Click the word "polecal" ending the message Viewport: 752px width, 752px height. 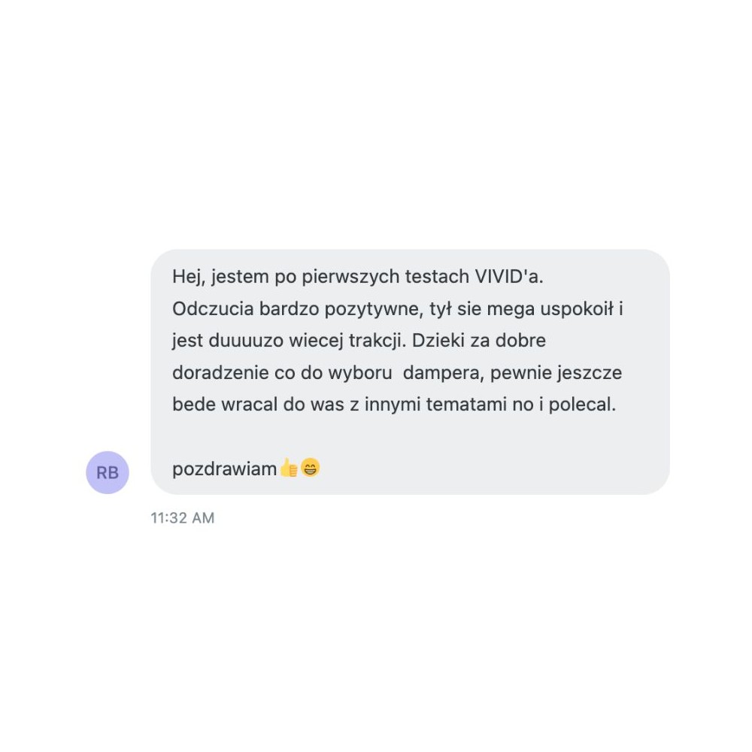(581, 405)
